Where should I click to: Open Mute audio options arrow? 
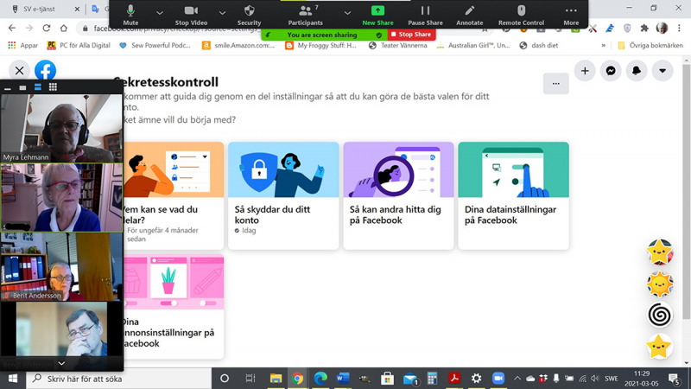pos(160,13)
